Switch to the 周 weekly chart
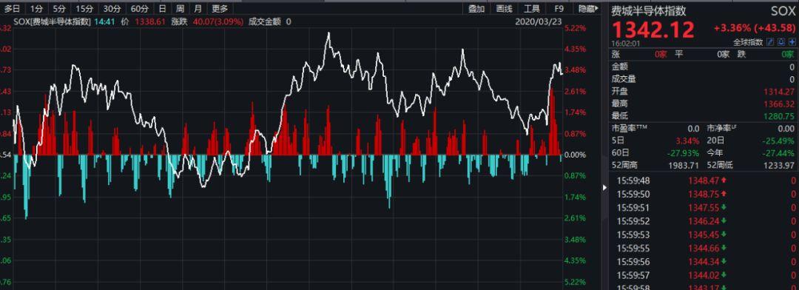Viewport: 799px width, 290px height. click(x=180, y=9)
